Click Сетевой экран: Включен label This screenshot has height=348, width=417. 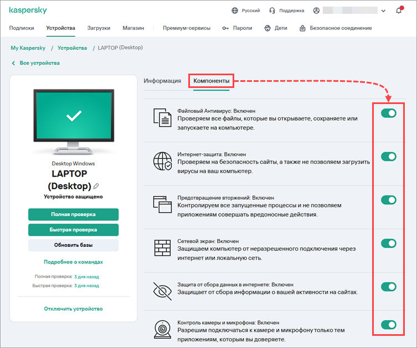[208, 241]
